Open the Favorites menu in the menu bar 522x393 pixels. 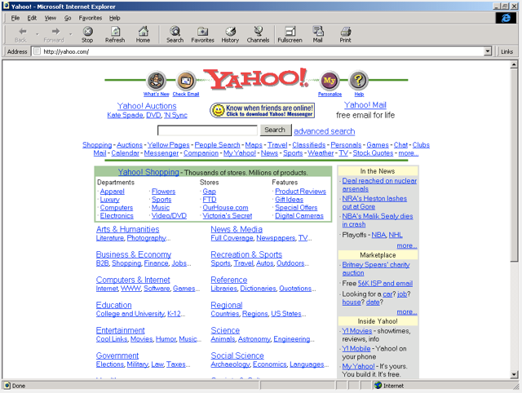[91, 17]
